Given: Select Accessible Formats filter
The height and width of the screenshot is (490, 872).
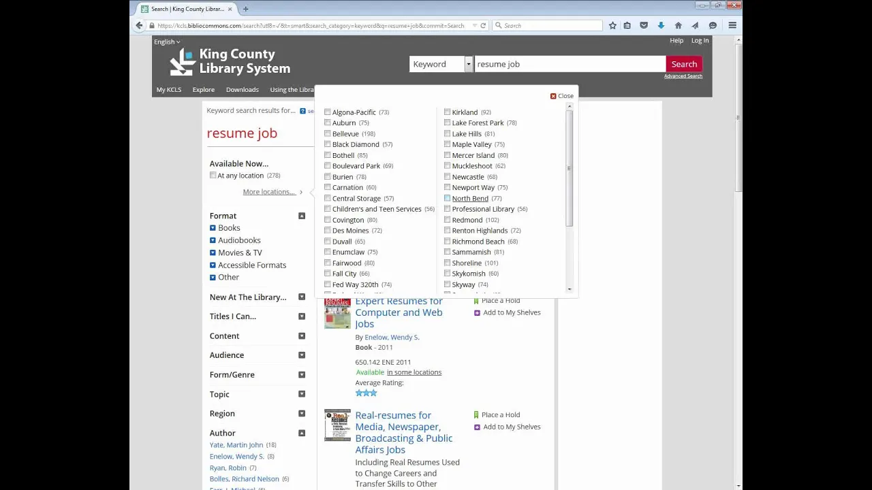Looking at the screenshot, I should coord(252,265).
